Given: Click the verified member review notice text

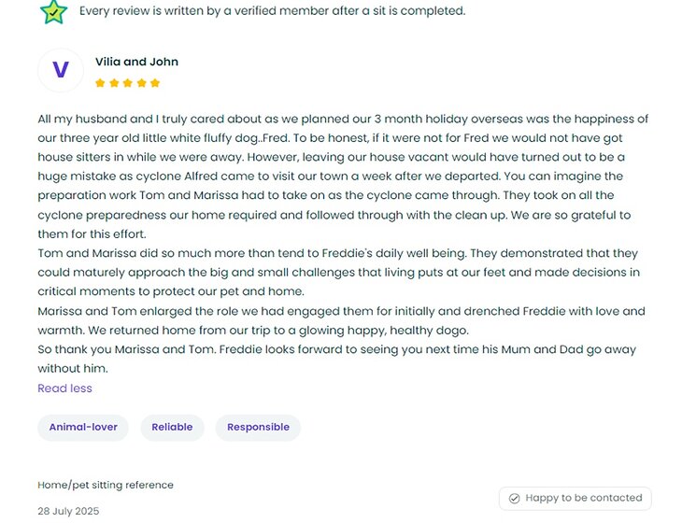Looking at the screenshot, I should [272, 11].
